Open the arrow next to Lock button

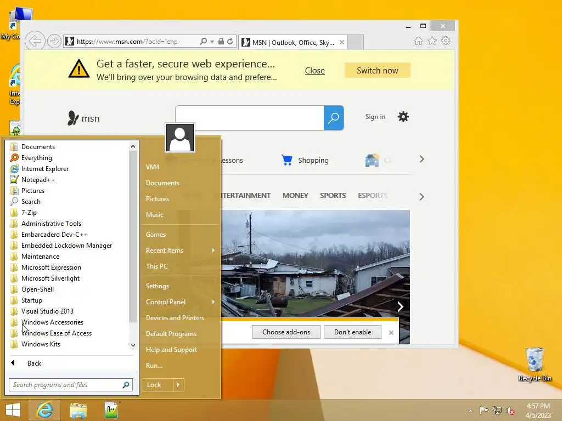click(178, 385)
